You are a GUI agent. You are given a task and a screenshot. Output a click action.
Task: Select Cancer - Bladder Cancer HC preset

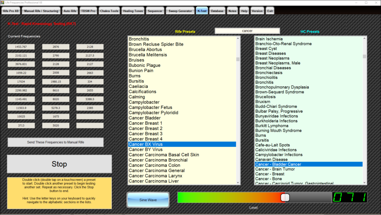(x=309, y=164)
